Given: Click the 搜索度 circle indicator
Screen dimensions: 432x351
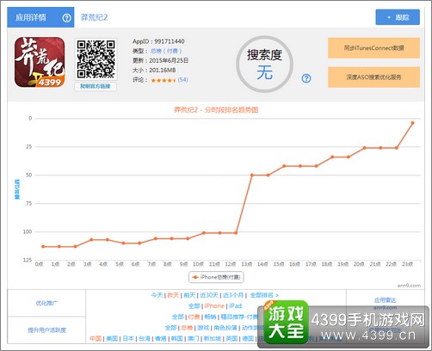Looking at the screenshot, I should pyautogui.click(x=264, y=64).
